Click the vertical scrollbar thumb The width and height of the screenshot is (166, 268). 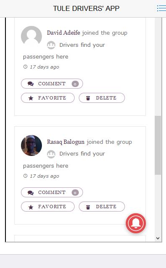(158, 145)
